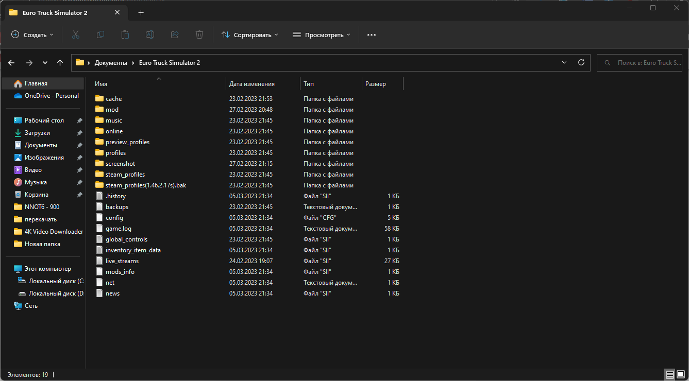Screen dimensions: 689x381
Task: Switch to details view layout
Action: pos(669,374)
